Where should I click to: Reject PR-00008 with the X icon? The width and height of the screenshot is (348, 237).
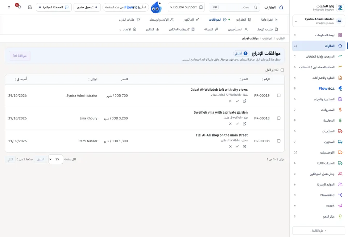point(230,147)
